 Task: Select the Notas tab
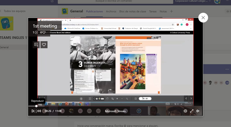click(x=163, y=12)
